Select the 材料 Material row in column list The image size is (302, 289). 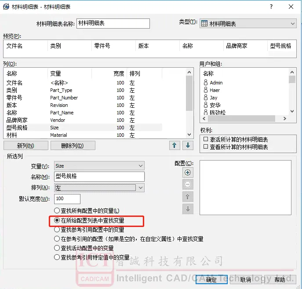pos(66,135)
